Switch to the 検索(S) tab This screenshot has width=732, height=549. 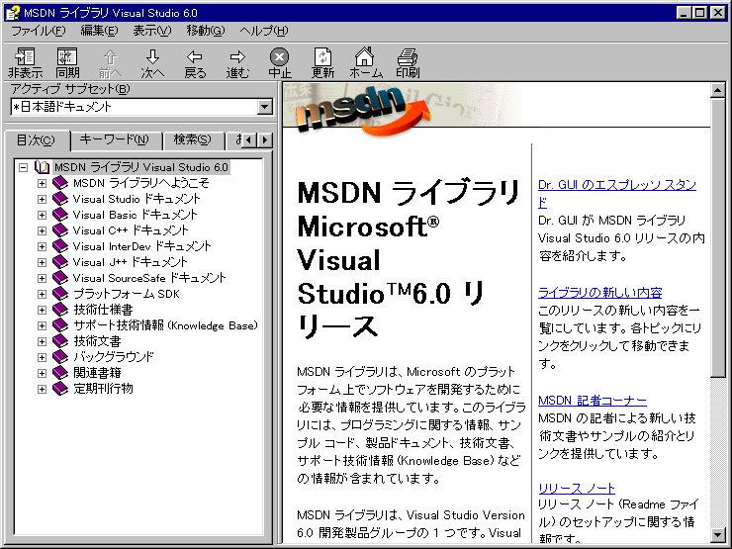[192, 139]
